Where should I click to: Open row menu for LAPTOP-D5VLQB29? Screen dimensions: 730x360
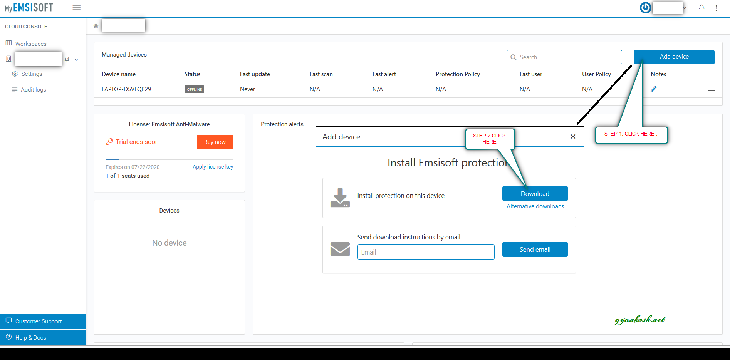click(x=712, y=89)
